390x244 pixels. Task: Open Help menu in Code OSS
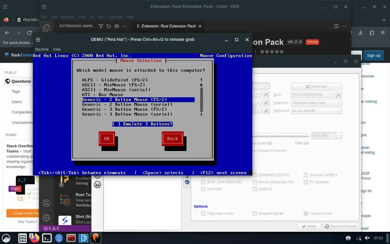point(130,17)
